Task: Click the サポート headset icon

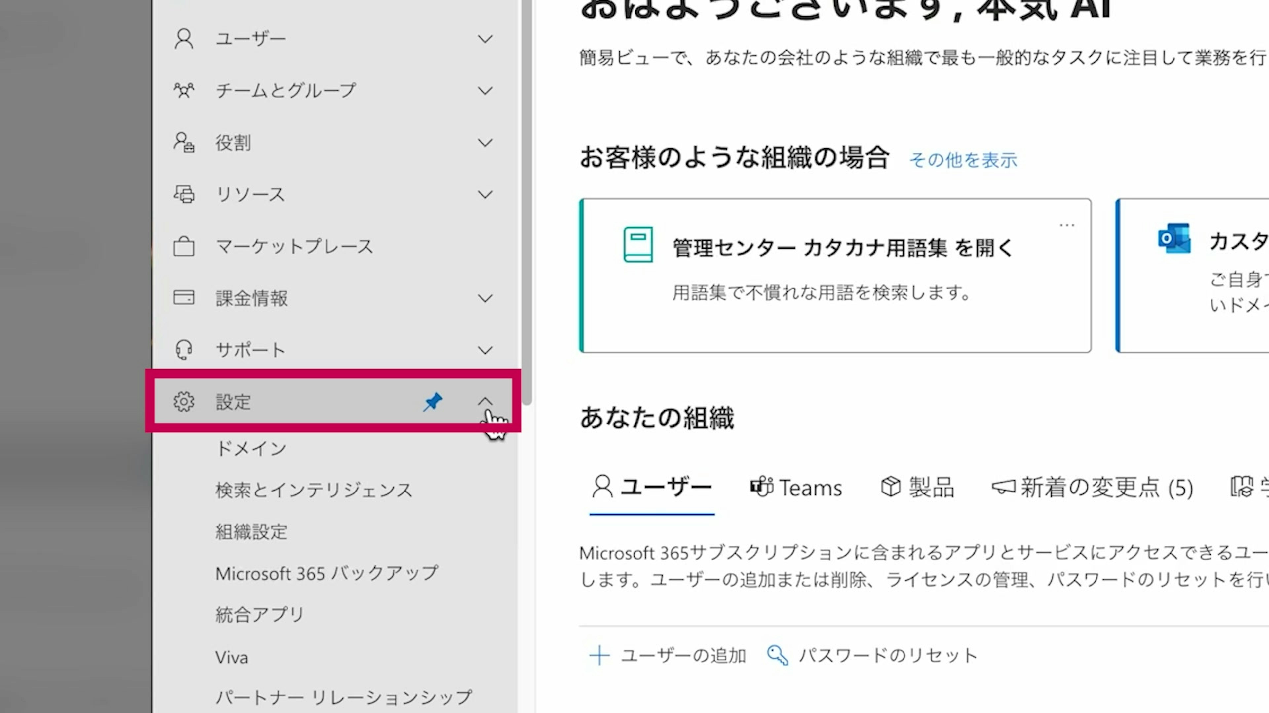Action: pos(184,350)
